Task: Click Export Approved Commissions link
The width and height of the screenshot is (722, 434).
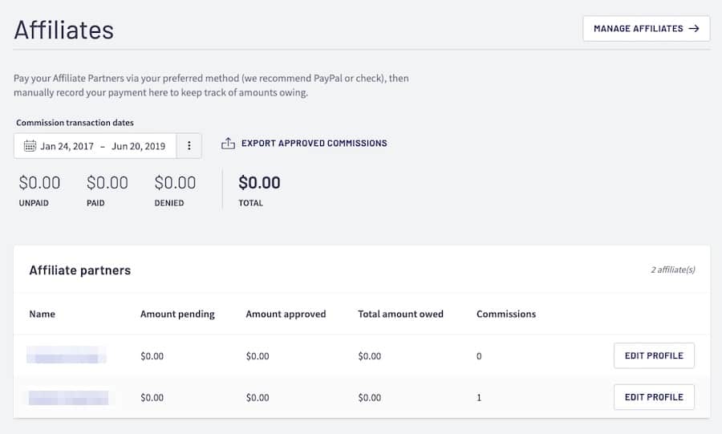Action: [314, 144]
